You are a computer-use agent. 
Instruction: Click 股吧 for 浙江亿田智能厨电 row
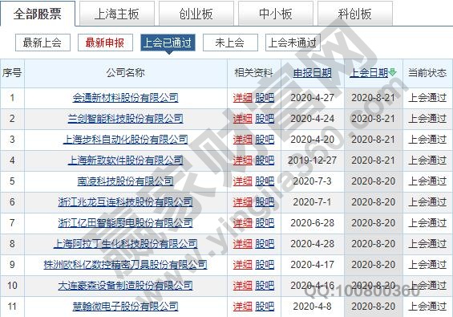coord(265,223)
